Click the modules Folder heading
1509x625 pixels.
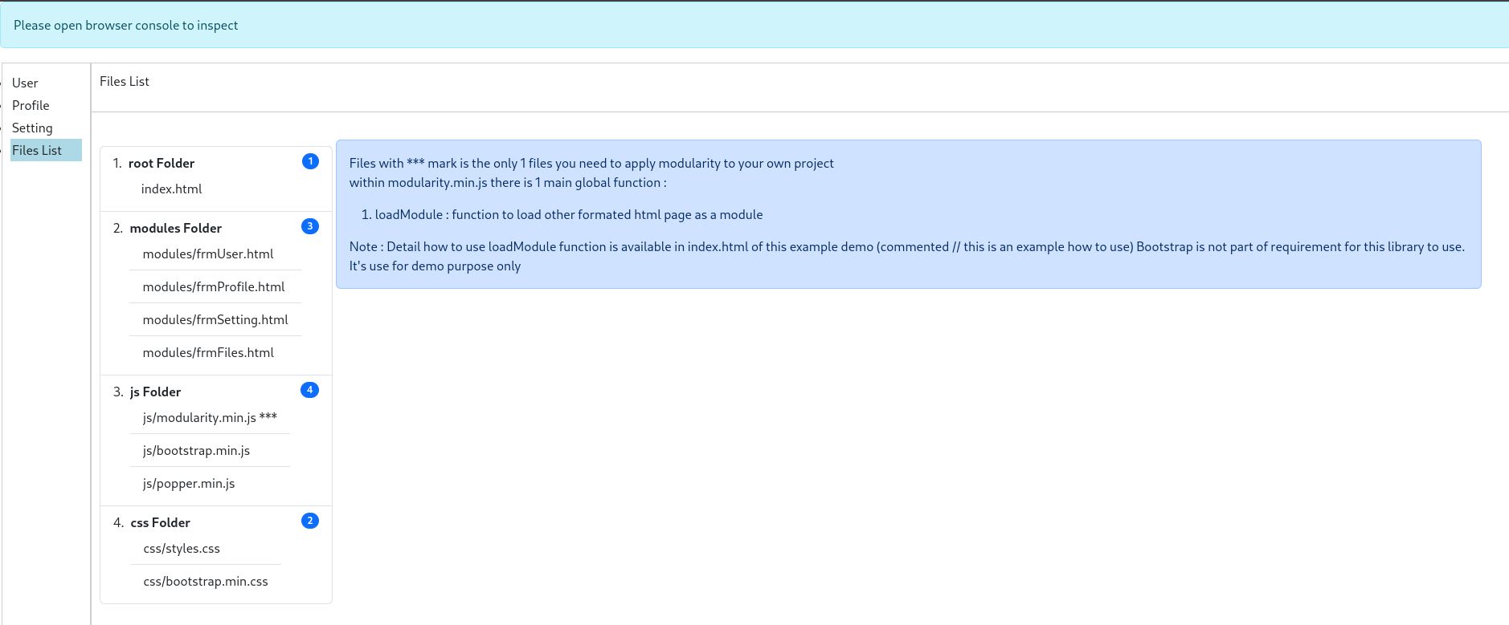175,228
